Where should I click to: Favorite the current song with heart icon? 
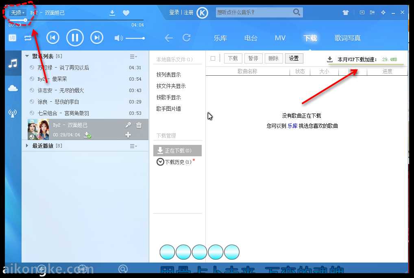(x=126, y=13)
